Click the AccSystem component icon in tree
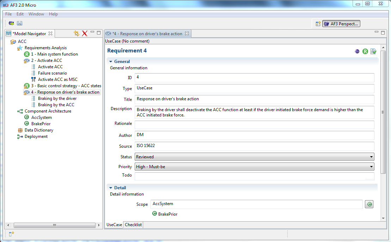391x242 pixels. pyautogui.click(x=27, y=117)
